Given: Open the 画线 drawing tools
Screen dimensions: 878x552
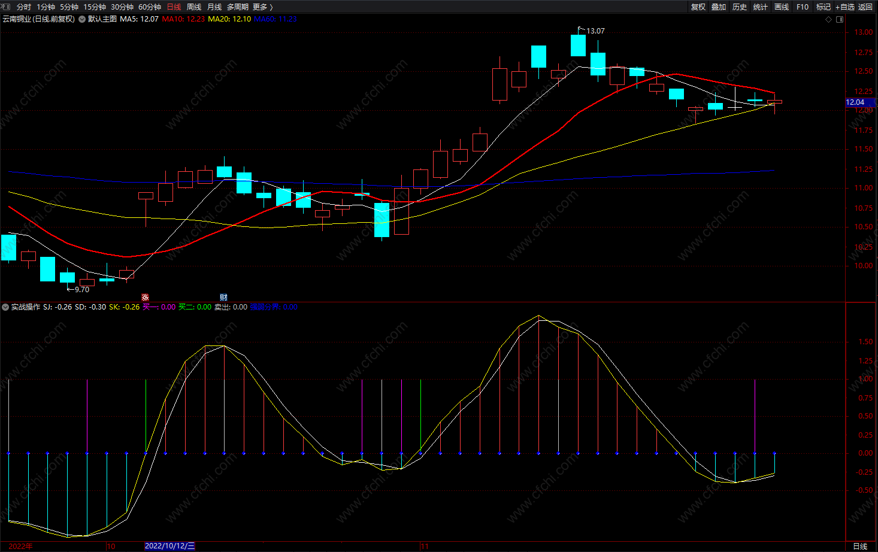Looking at the screenshot, I should (x=782, y=7).
